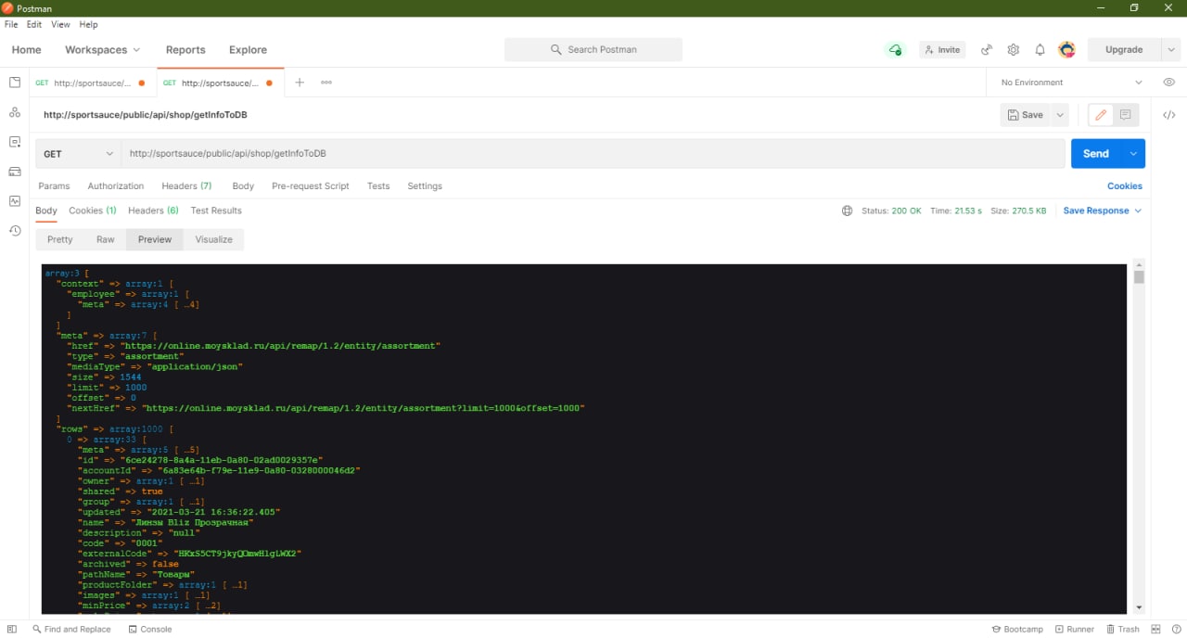Select the Authorization tab
This screenshot has width=1187, height=638.
tap(116, 186)
